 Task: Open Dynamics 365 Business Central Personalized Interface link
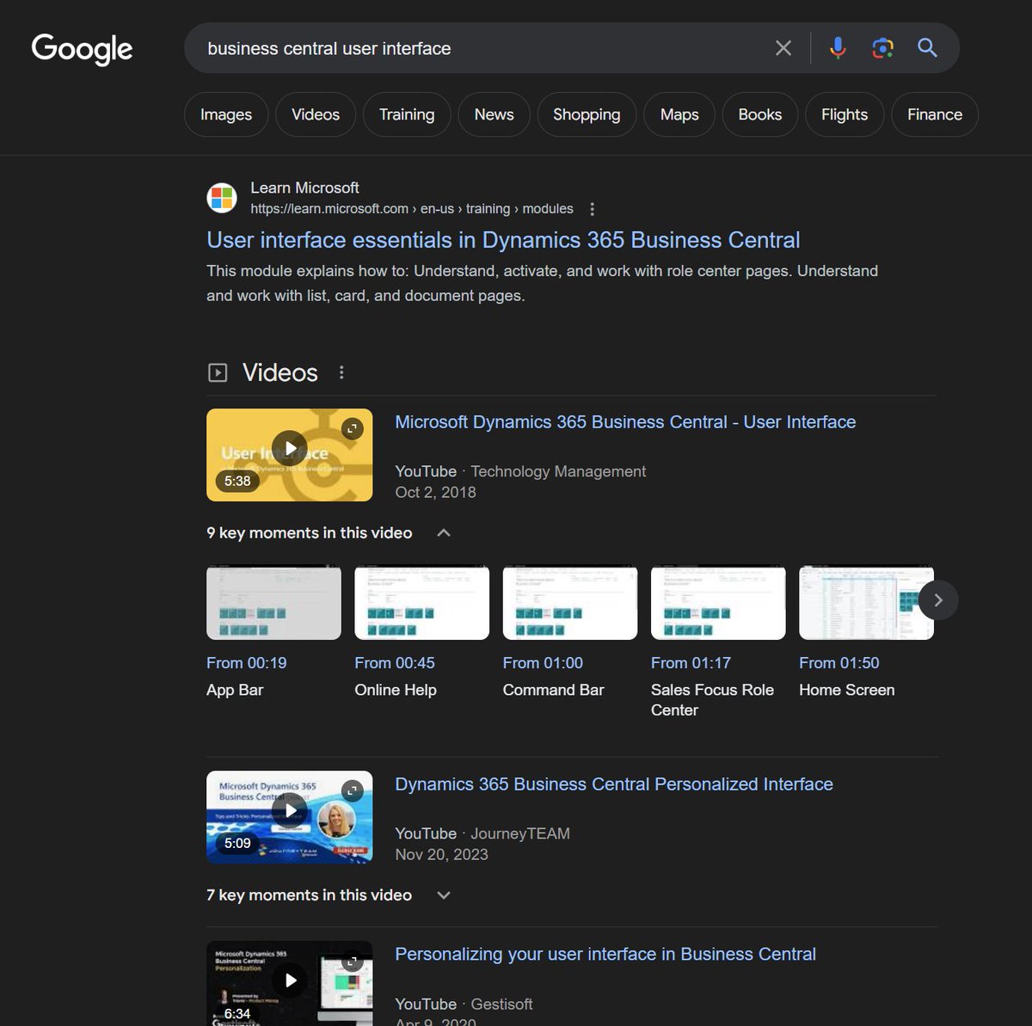(x=614, y=784)
